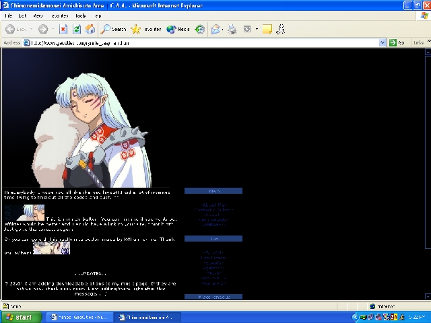Click the Forward navigation arrow
Image resolution: width=431 pixels, height=323 pixels.
43,29
